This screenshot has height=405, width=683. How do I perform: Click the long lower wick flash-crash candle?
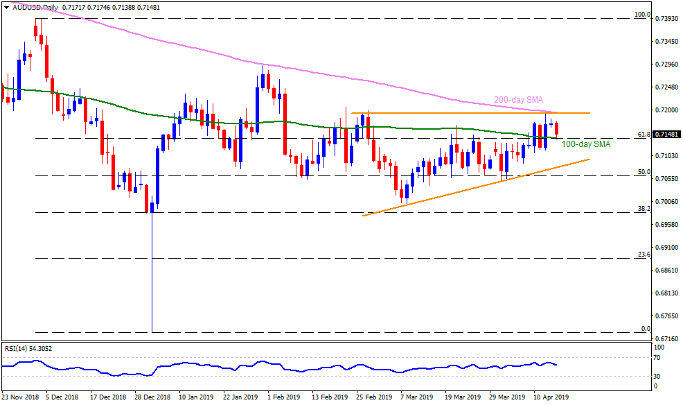coord(152,277)
